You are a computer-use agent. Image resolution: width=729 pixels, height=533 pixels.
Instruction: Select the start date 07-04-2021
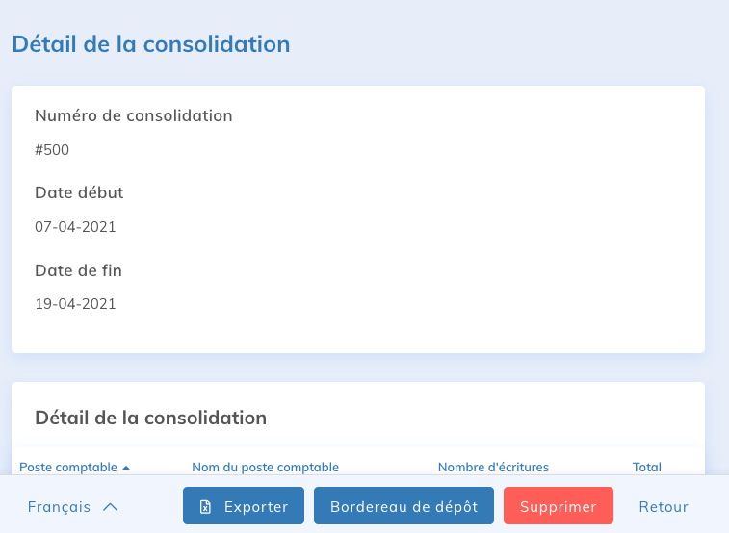75,227
